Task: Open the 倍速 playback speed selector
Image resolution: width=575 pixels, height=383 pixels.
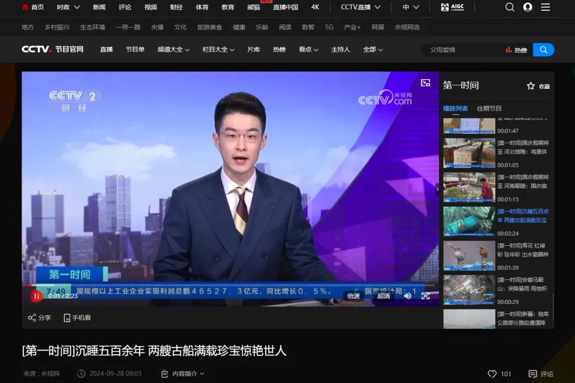Action: click(x=353, y=296)
